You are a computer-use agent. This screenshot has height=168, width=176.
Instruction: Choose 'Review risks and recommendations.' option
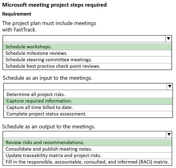click(x=87, y=143)
